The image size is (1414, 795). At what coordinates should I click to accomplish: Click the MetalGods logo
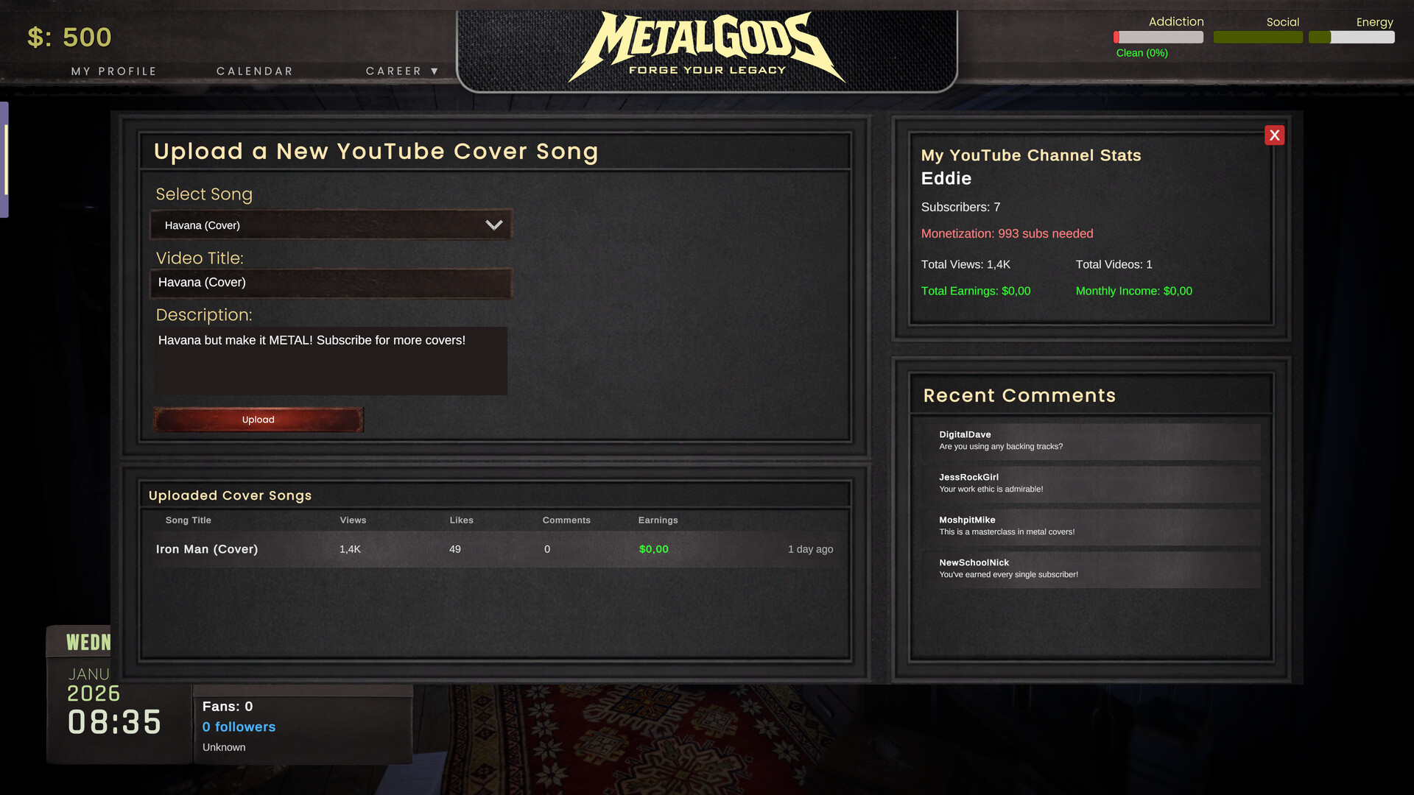tap(707, 44)
